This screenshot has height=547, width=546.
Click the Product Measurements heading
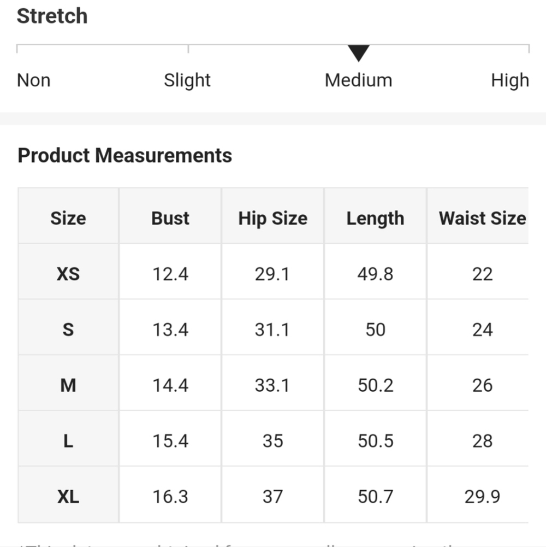point(124,156)
